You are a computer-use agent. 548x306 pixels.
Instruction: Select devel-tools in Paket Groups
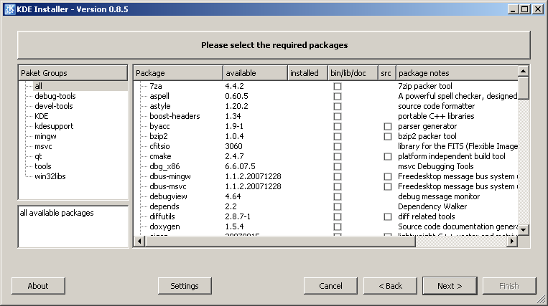coord(54,106)
